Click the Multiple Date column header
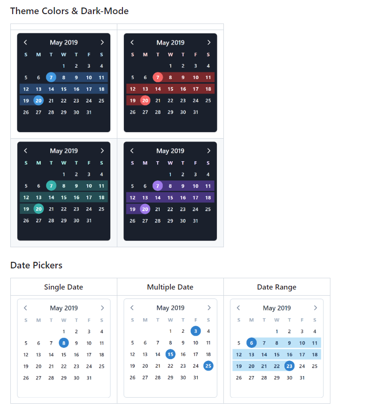This screenshot has height=408, width=375. point(170,287)
